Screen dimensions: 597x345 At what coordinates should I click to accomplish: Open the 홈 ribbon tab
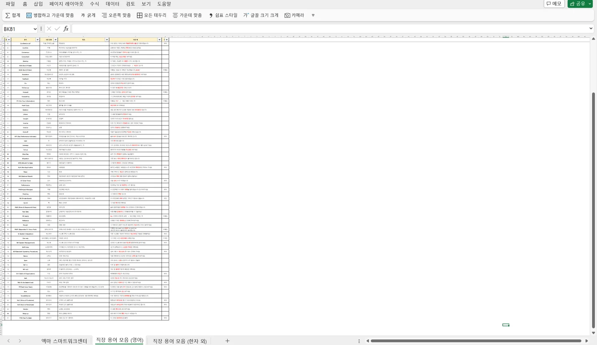pos(25,4)
